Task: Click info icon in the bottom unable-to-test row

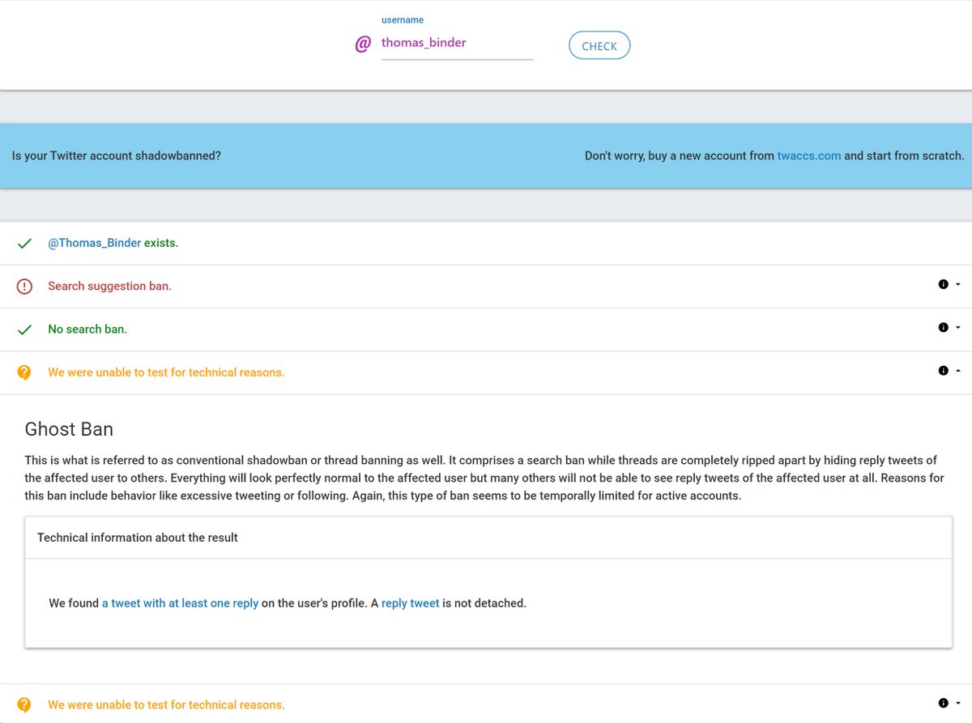Action: point(943,704)
